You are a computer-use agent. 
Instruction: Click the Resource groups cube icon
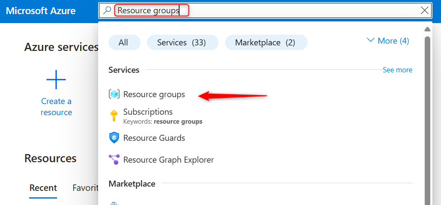tap(114, 94)
